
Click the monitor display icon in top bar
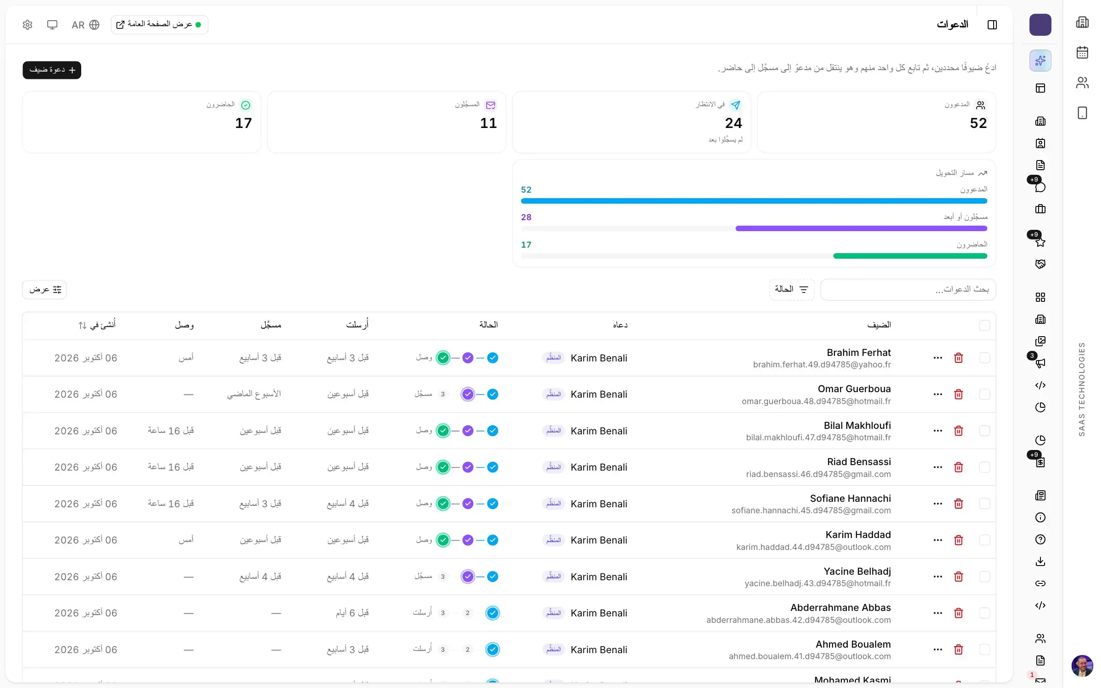[x=52, y=25]
